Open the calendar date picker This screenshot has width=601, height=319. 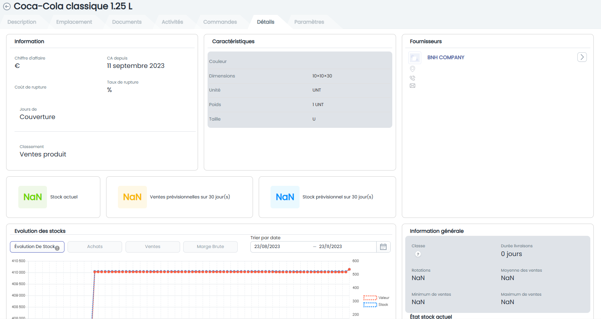click(383, 247)
